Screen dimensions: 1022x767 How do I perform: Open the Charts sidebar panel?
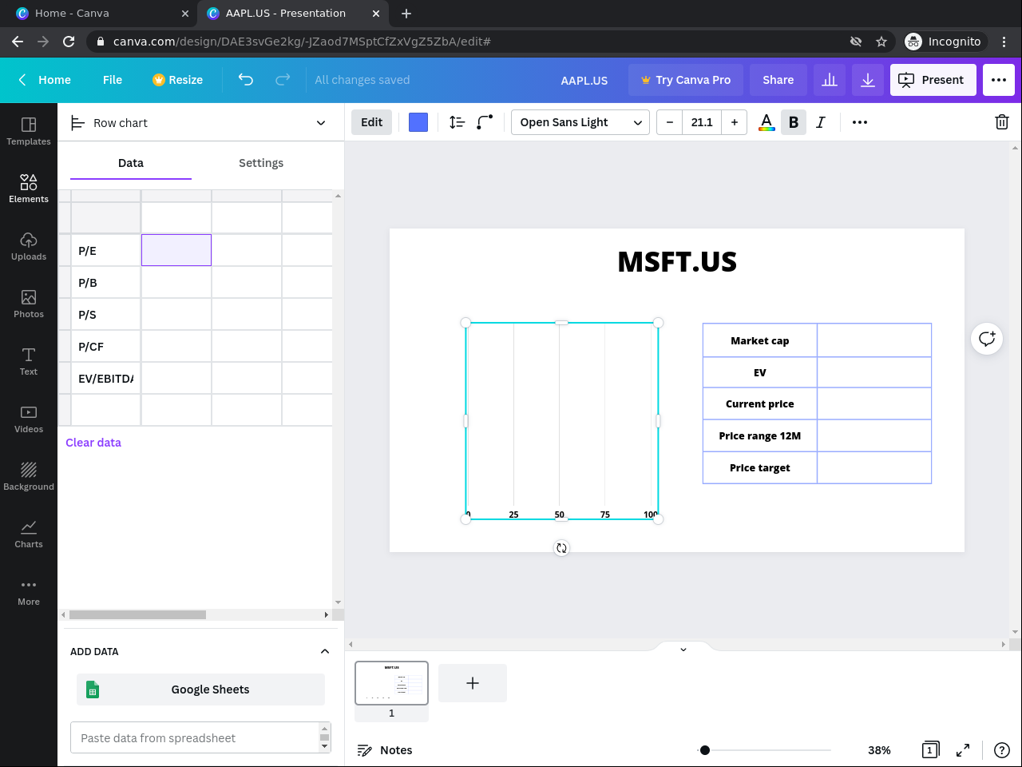tap(29, 534)
